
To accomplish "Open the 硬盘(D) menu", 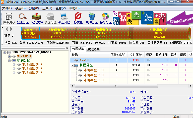I will (x=20, y=8).
